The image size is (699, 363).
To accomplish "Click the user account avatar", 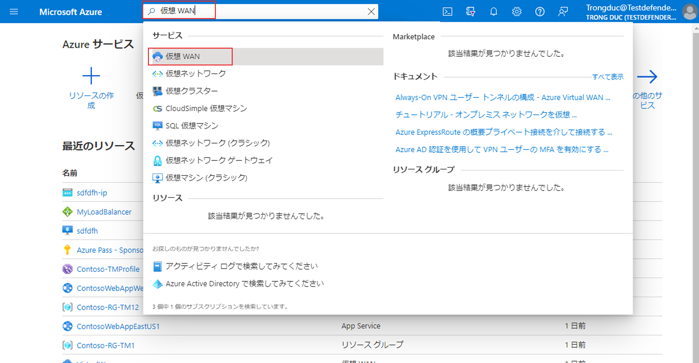I will tap(690, 12).
